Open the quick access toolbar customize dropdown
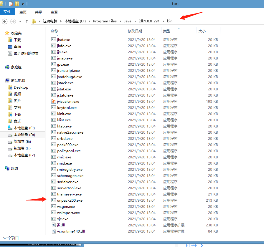This screenshot has height=247, width=264. click(23, 4)
